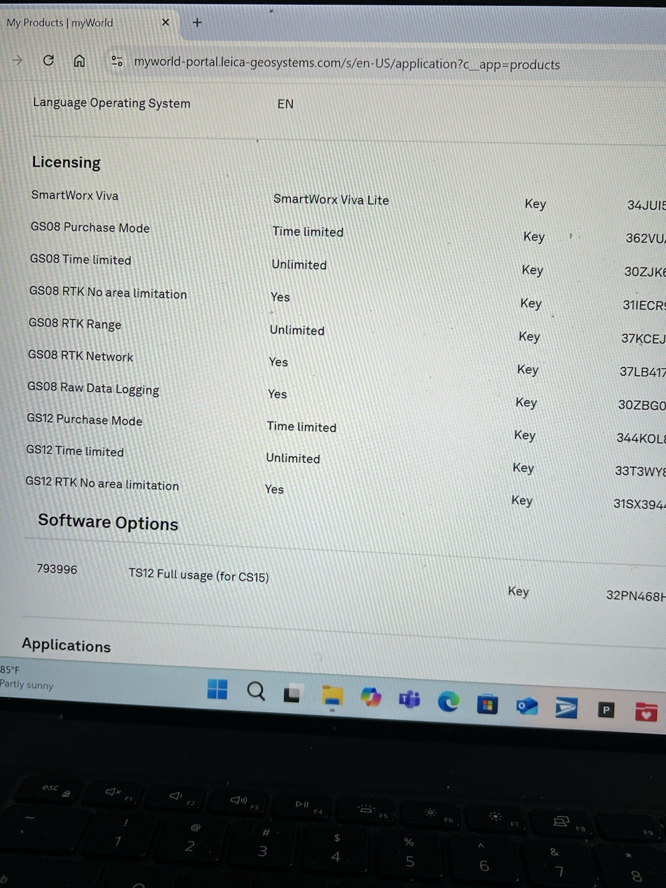Select Time limited value for GS08 Purchase Mode
Viewport: 666px width, 888px height.
click(308, 232)
